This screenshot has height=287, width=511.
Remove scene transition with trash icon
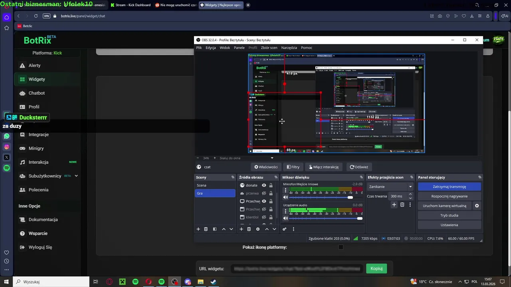click(x=402, y=204)
